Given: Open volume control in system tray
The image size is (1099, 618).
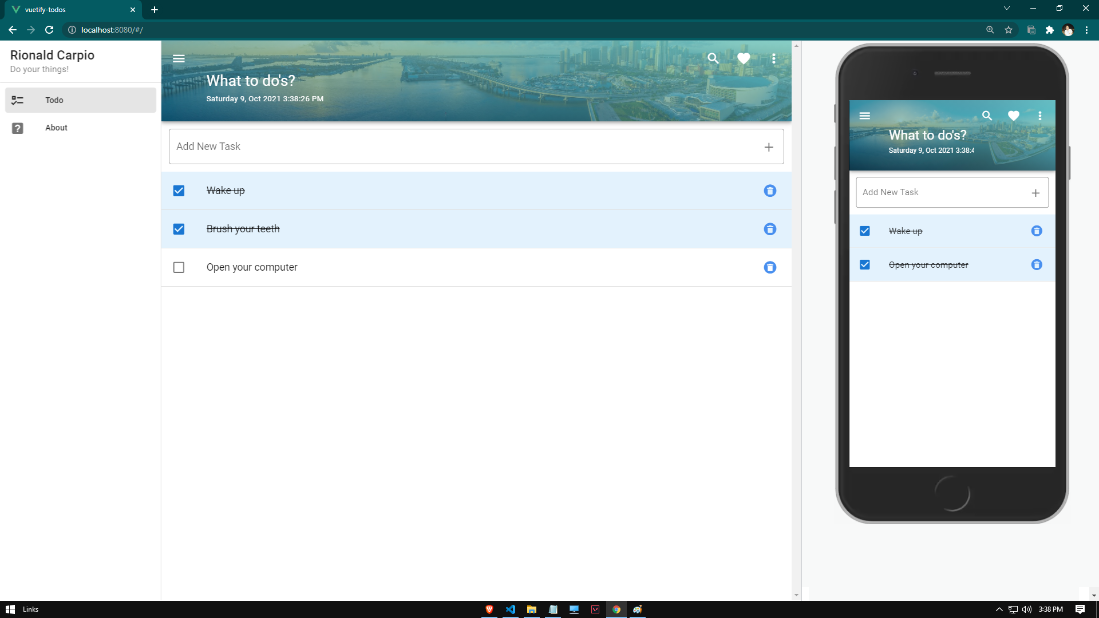Looking at the screenshot, I should 1027,609.
